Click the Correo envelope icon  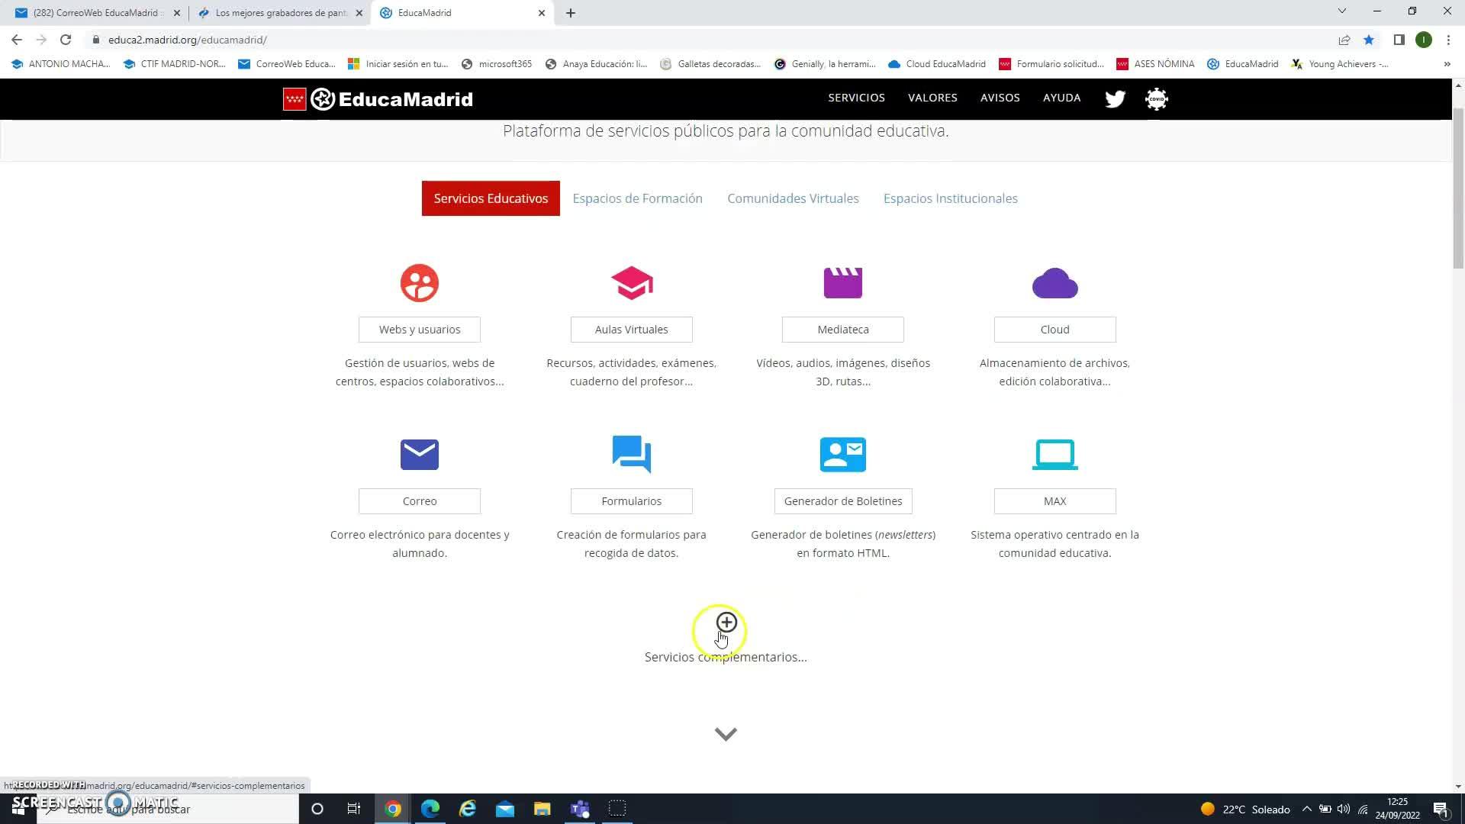point(419,455)
